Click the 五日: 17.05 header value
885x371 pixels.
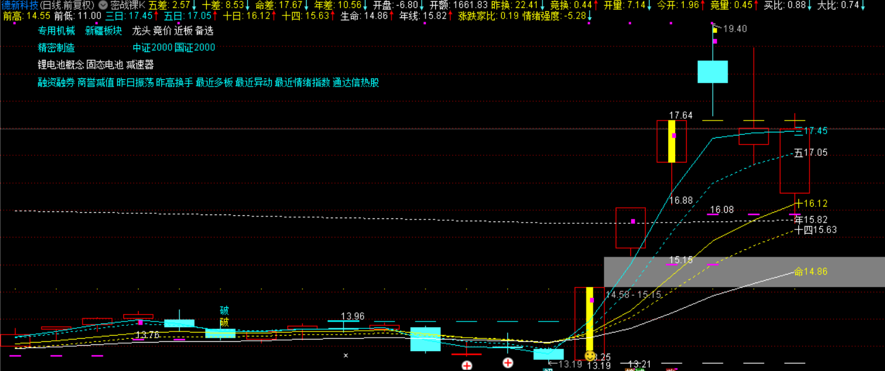(x=187, y=16)
